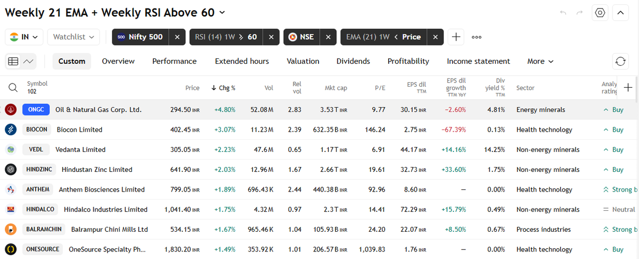
Task: Click the ONGC company logo
Action: [x=11, y=110]
